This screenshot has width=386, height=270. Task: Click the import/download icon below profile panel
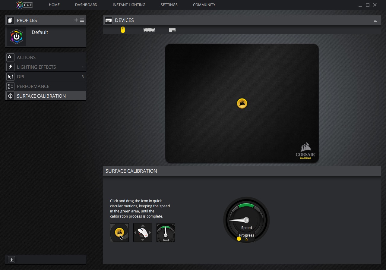[11, 259]
